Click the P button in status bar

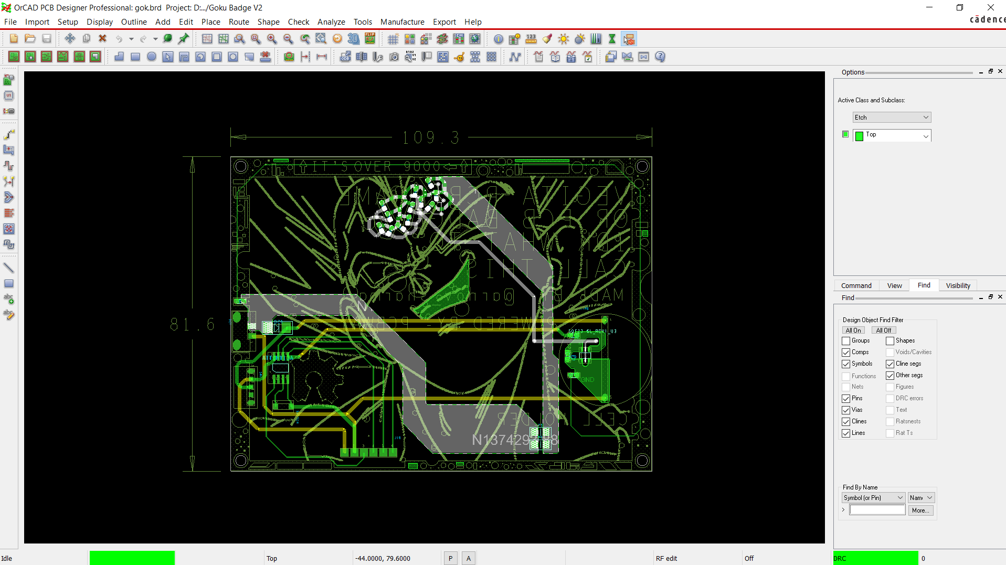click(x=450, y=559)
